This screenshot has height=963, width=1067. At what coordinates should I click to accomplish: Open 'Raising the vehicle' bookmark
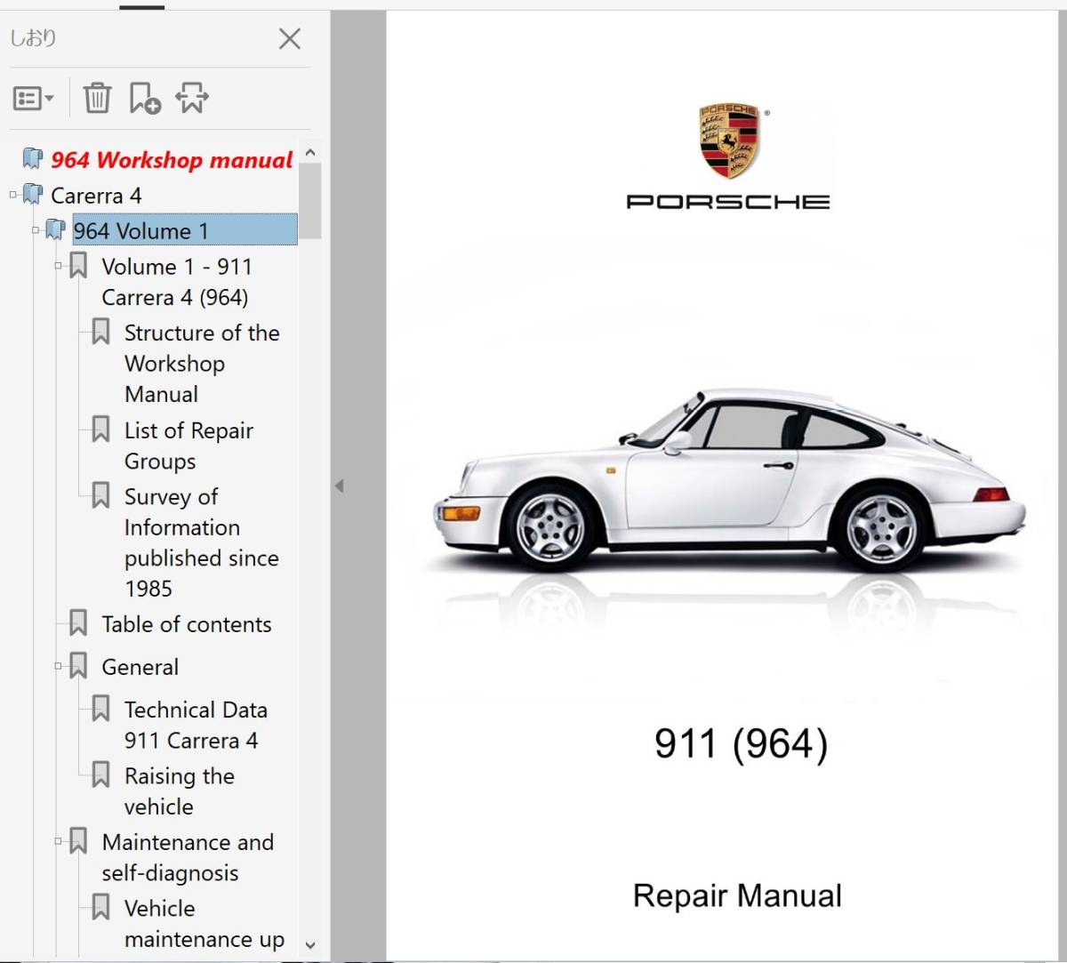click(x=179, y=791)
